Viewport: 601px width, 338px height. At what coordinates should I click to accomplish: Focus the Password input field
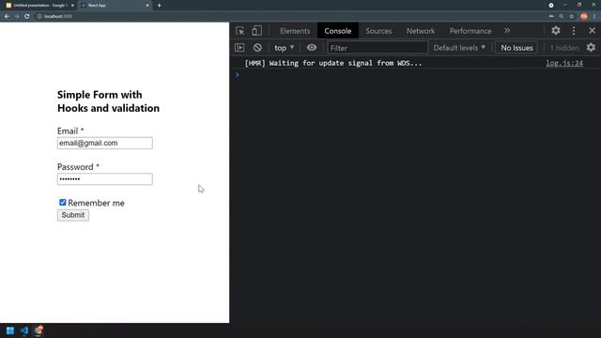[x=104, y=179]
